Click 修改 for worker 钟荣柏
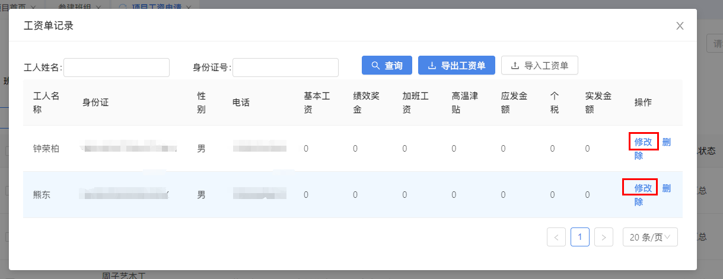 (x=643, y=142)
